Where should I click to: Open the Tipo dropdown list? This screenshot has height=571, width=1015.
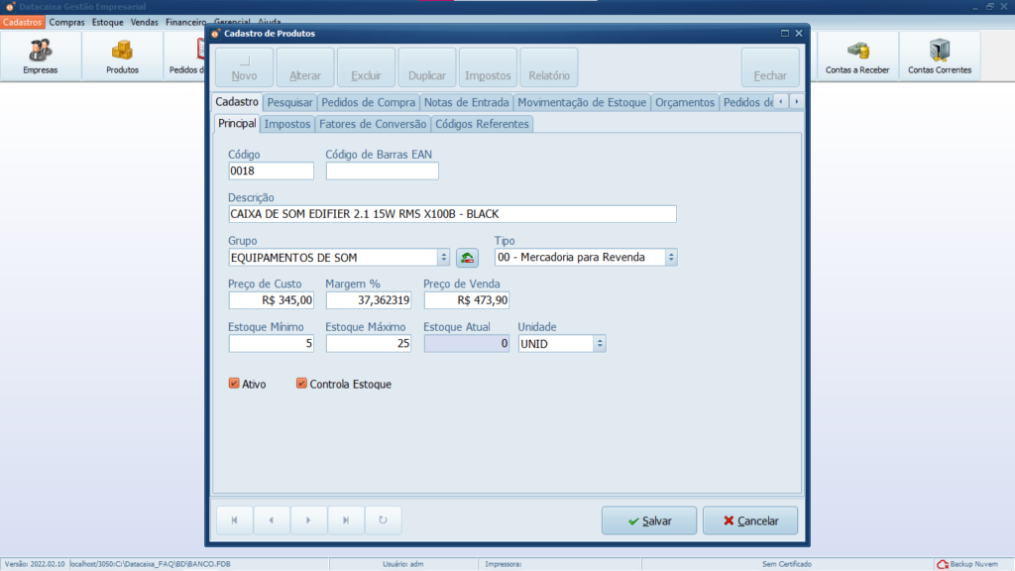point(671,258)
